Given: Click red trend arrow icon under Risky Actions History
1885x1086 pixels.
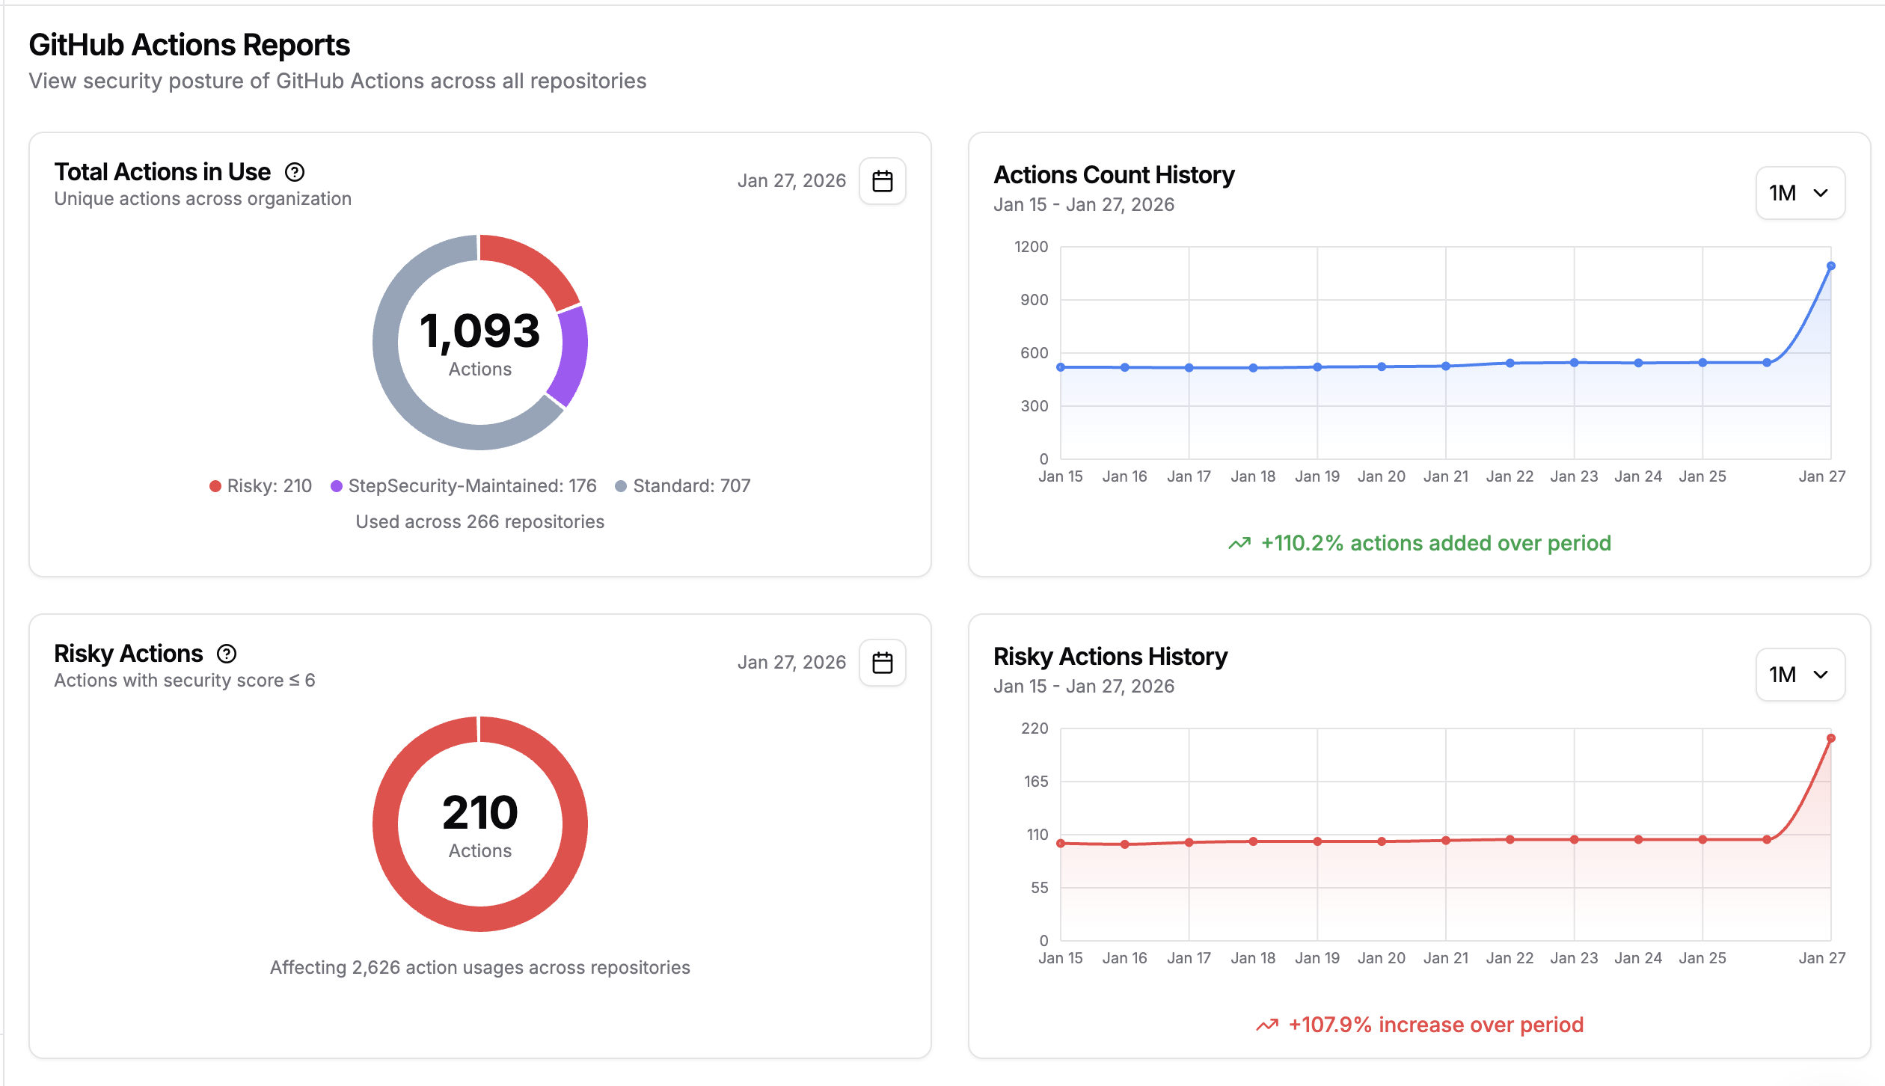Looking at the screenshot, I should (1267, 1025).
